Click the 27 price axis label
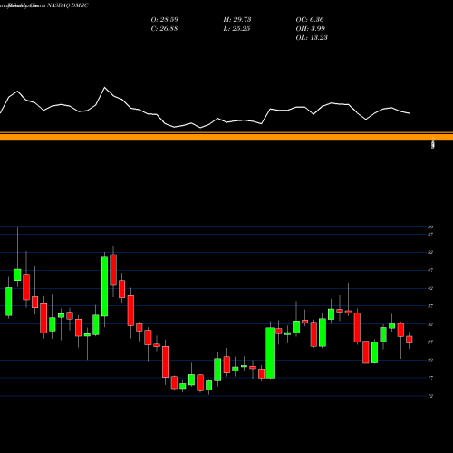This screenshot has height=453, width=453. [x=430, y=342]
